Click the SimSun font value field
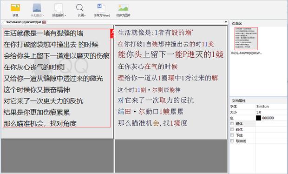The image size is (288, 174). tap(271, 107)
